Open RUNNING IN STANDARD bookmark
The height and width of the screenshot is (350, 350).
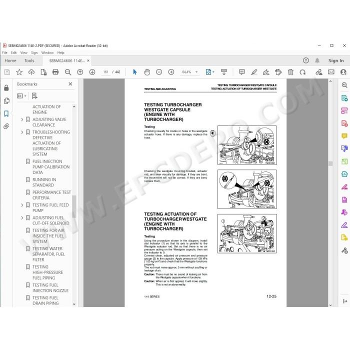tap(44, 182)
